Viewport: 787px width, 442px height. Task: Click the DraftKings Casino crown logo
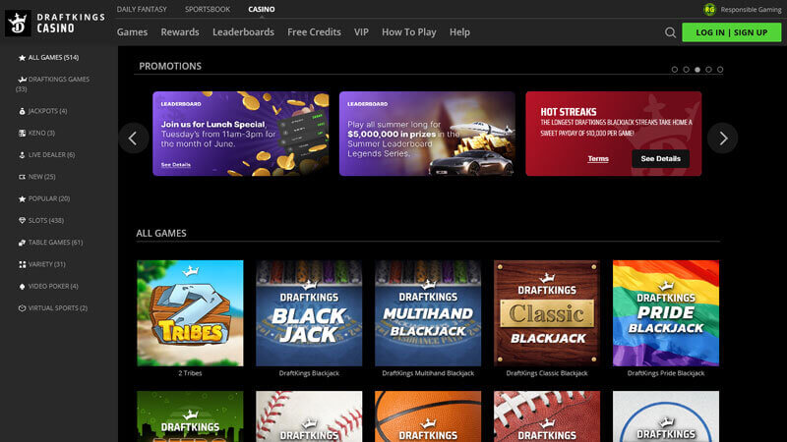[18, 23]
